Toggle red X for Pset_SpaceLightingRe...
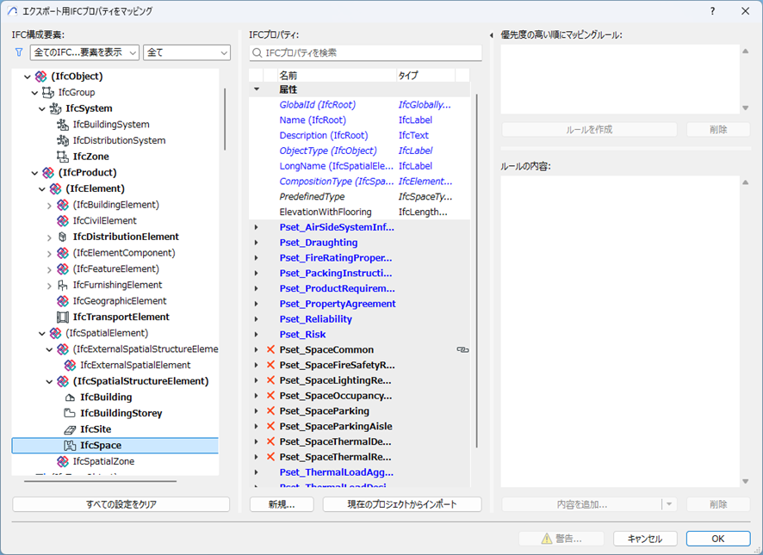The height and width of the screenshot is (555, 763). pos(270,379)
